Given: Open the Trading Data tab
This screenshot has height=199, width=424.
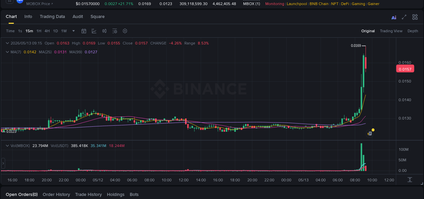Looking at the screenshot, I should tap(52, 17).
